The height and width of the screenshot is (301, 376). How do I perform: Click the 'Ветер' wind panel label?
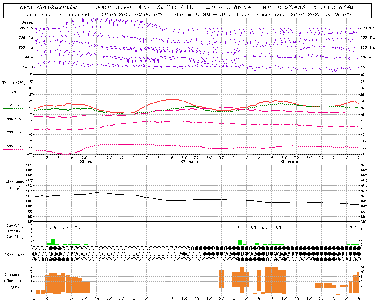point(27,22)
